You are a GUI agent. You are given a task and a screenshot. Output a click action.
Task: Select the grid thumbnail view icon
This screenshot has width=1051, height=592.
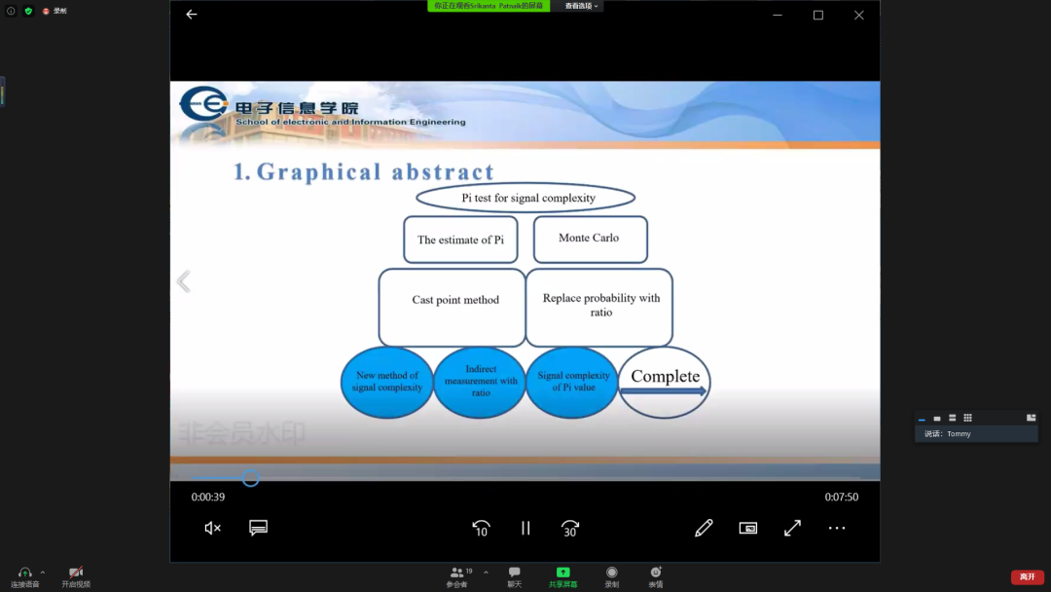[968, 419]
